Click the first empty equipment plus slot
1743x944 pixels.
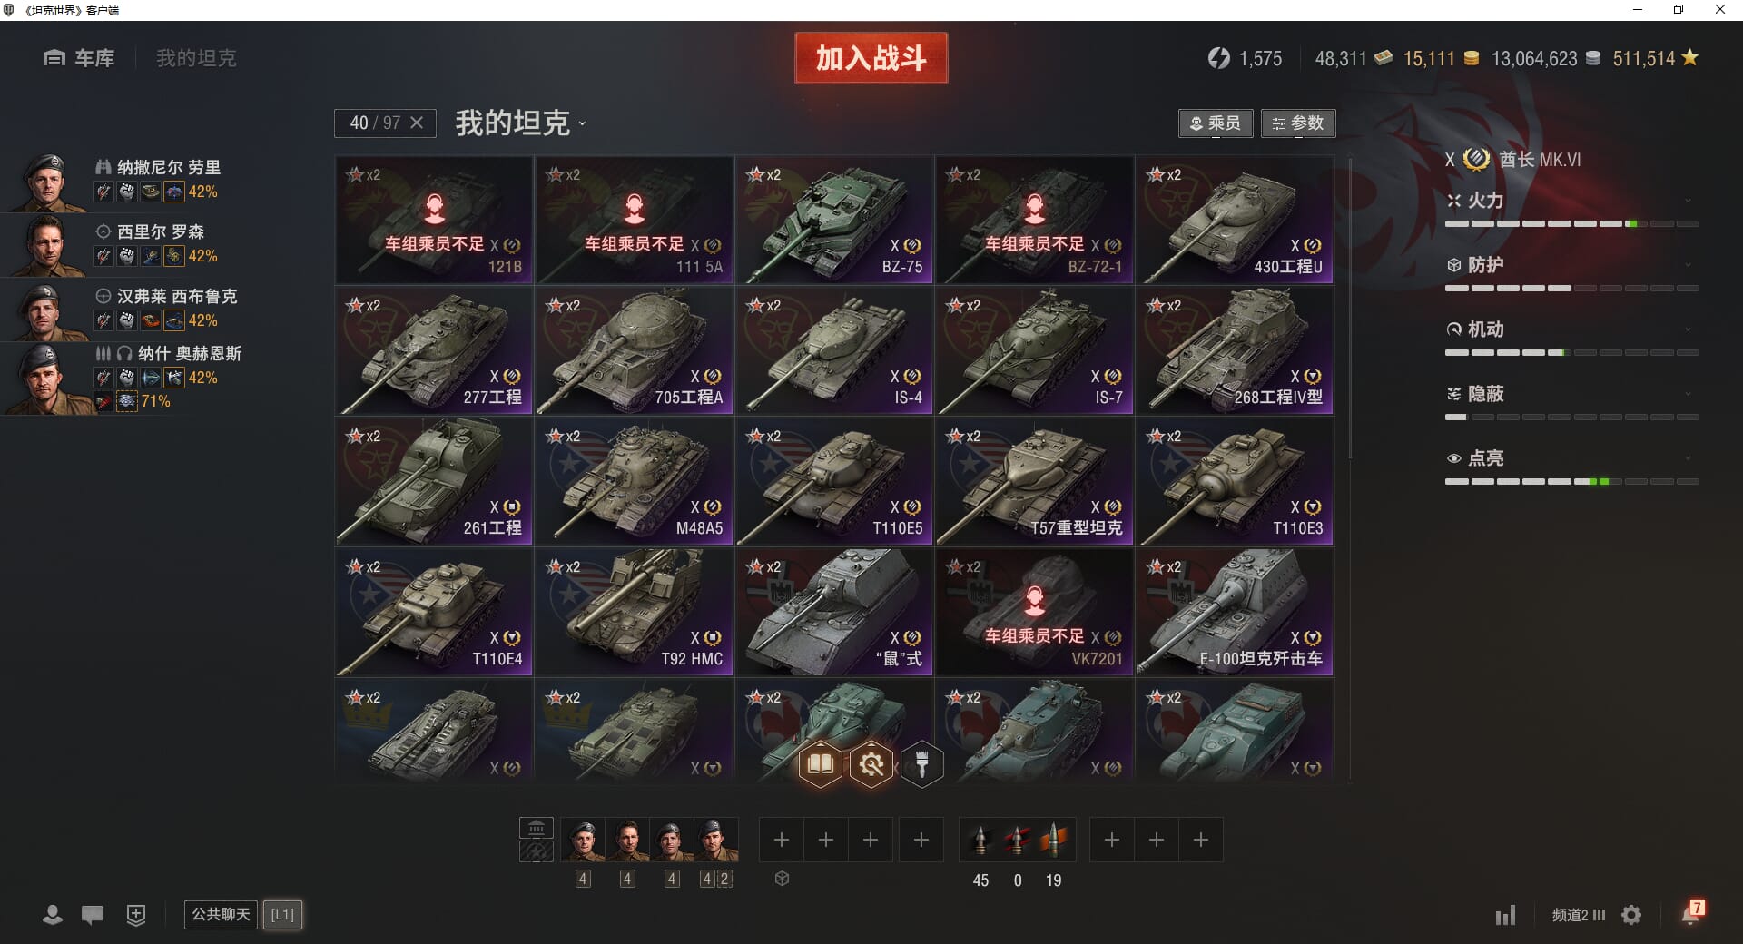point(781,840)
